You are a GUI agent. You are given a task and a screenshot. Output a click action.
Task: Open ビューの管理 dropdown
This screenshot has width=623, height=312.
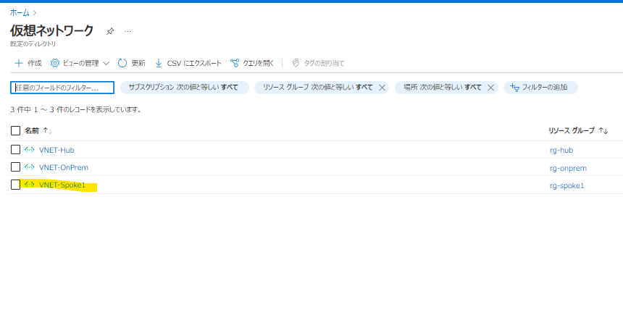[80, 63]
